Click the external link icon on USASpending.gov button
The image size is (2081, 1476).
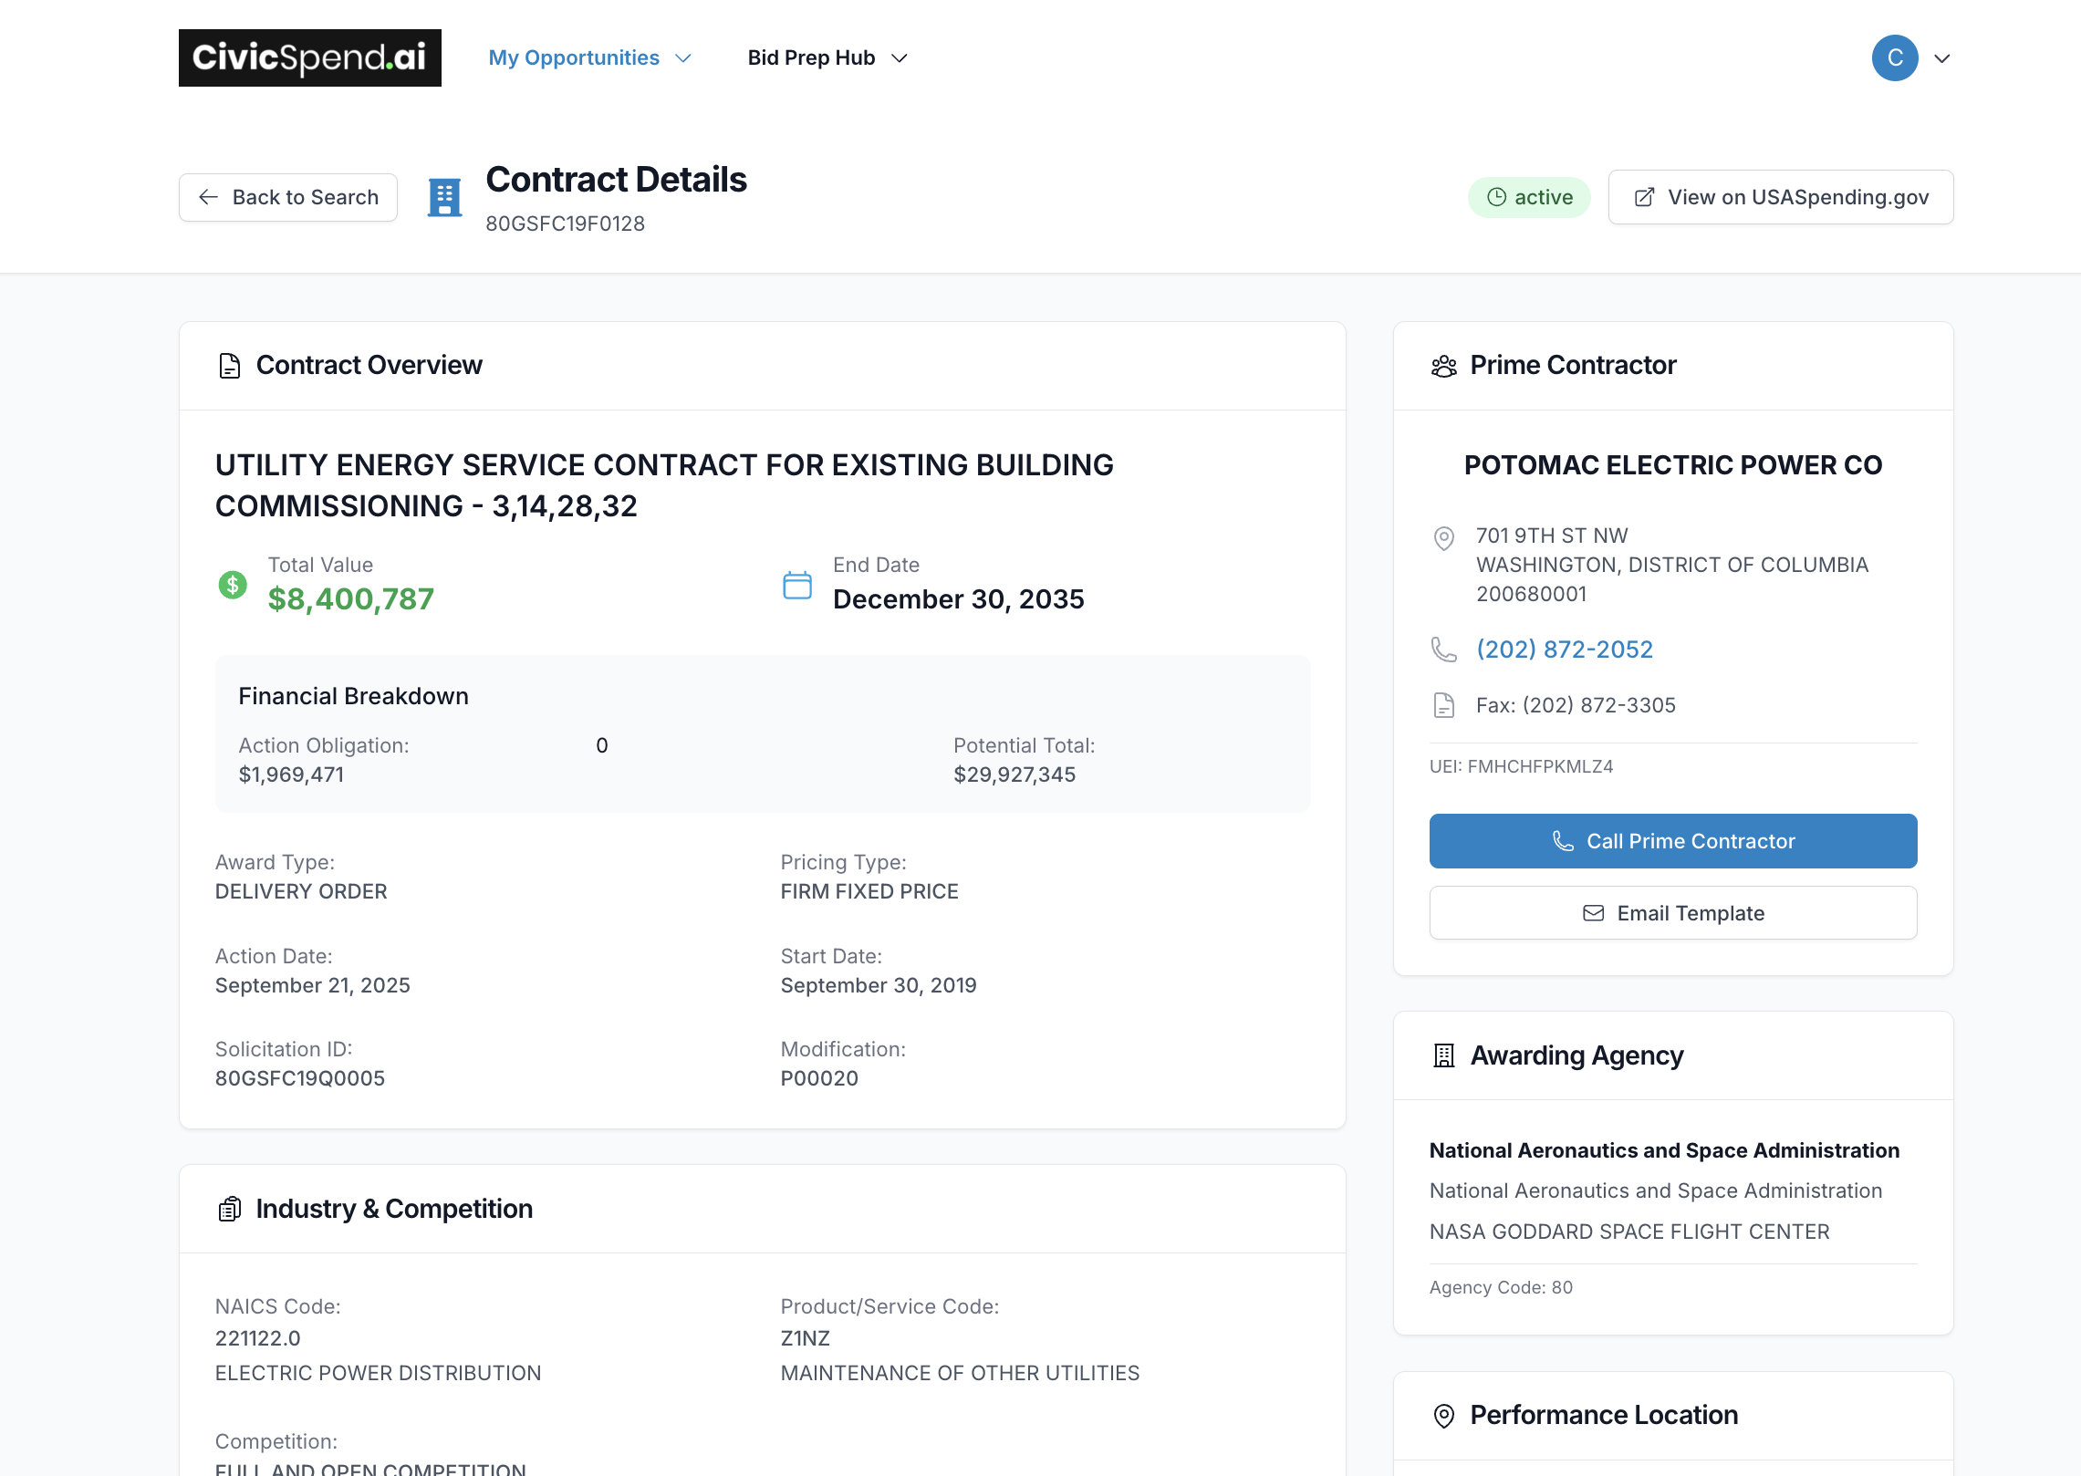point(1646,197)
